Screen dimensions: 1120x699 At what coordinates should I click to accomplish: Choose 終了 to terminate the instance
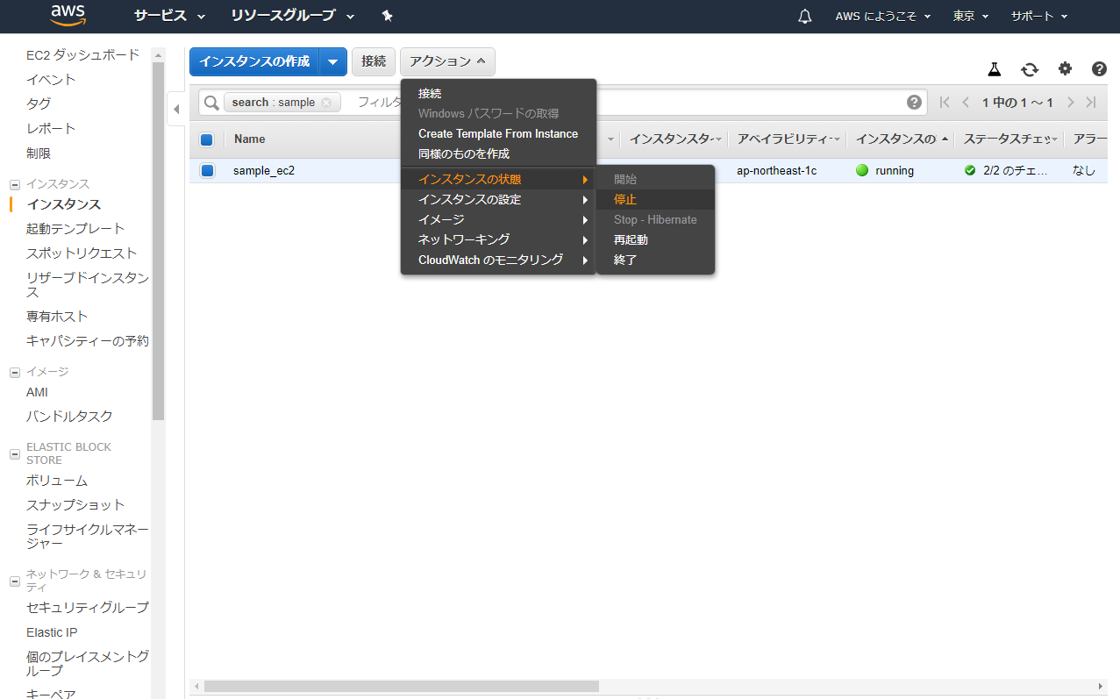coord(656,260)
